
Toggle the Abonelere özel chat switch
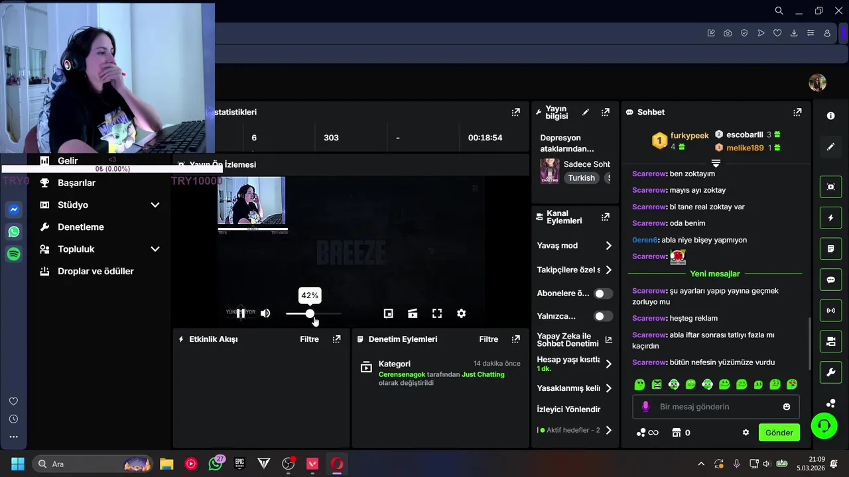tap(603, 293)
